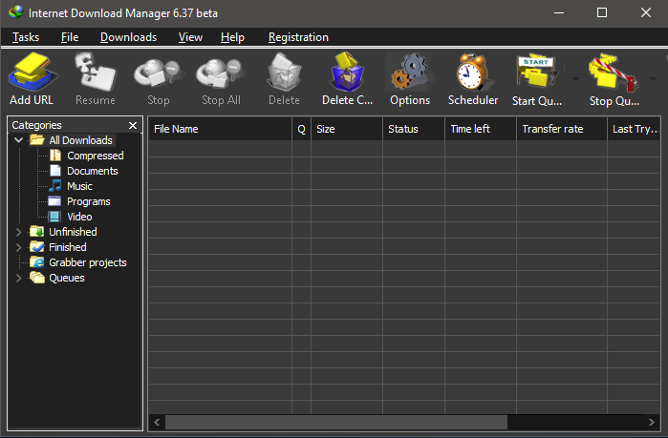Select the Grabber projects item

[88, 262]
